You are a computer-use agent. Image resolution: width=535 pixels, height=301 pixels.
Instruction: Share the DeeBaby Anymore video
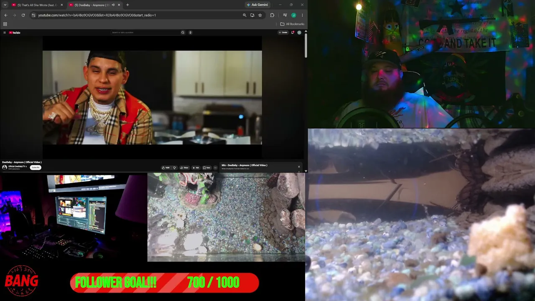coord(184,168)
